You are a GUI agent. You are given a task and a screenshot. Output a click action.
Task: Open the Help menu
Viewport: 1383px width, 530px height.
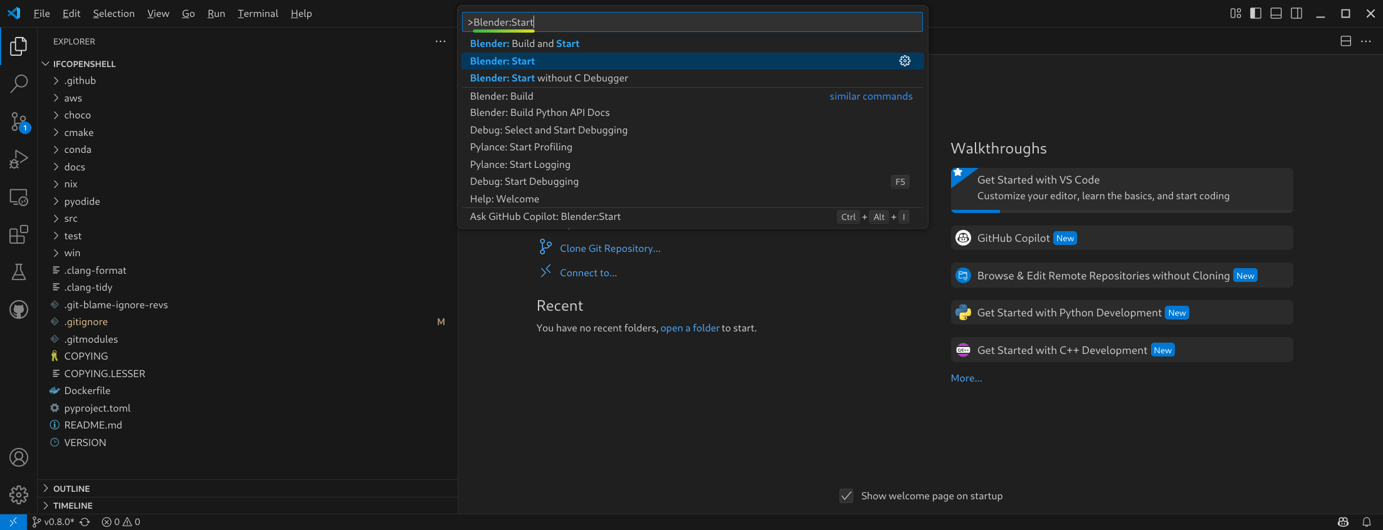tap(301, 13)
